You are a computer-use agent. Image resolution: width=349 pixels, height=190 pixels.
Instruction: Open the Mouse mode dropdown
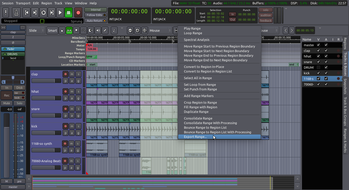[x=160, y=30]
